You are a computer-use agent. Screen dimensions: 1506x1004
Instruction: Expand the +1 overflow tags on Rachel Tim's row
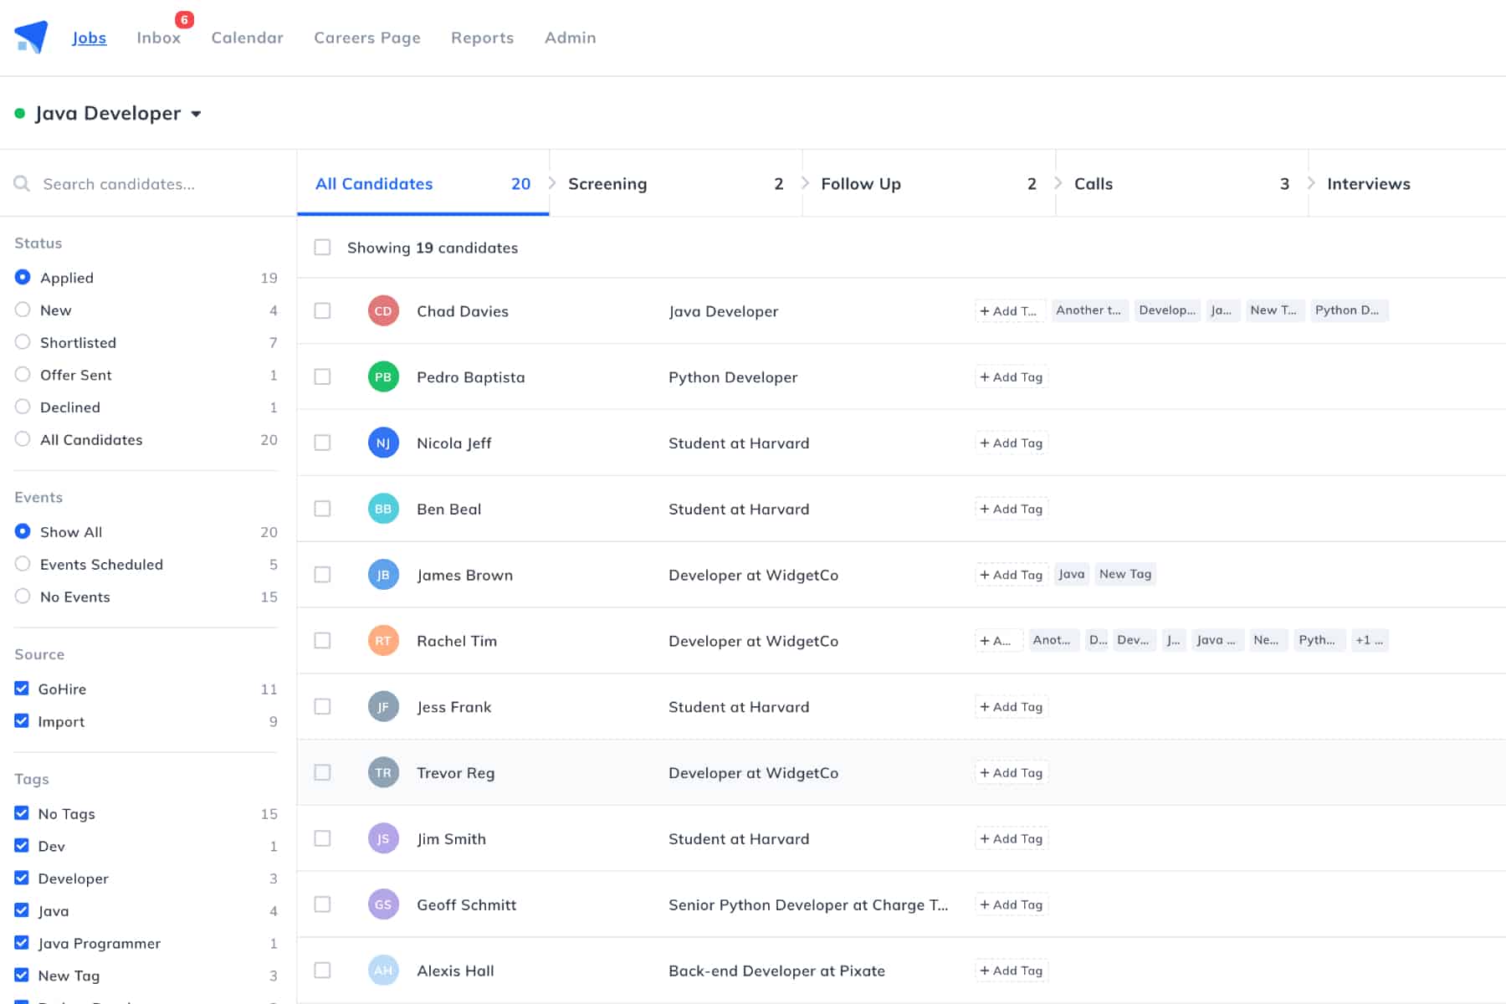pyautogui.click(x=1370, y=640)
